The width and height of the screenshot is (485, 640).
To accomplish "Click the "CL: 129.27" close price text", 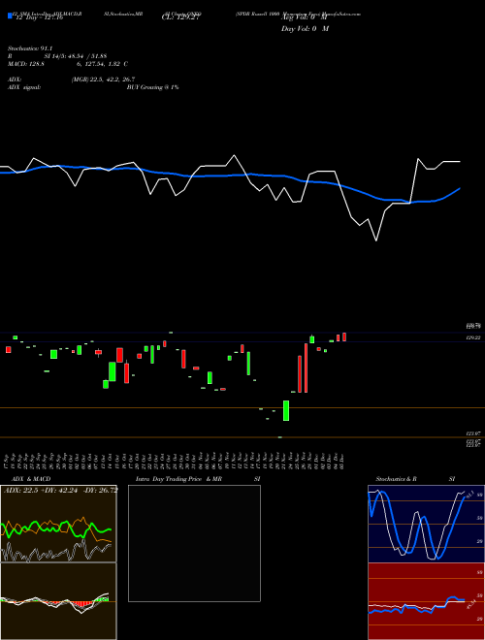I will [x=180, y=18].
